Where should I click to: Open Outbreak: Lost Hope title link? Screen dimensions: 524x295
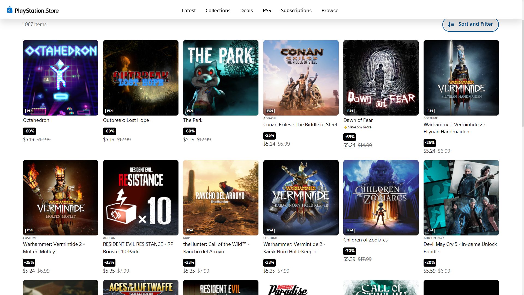[126, 120]
